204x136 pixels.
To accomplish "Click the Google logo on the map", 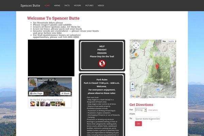I will [x=135, y=96].
